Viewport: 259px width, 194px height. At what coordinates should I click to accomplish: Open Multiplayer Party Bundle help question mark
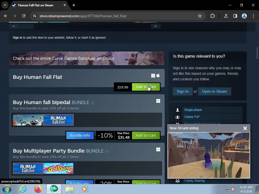pyautogui.click(x=107, y=152)
